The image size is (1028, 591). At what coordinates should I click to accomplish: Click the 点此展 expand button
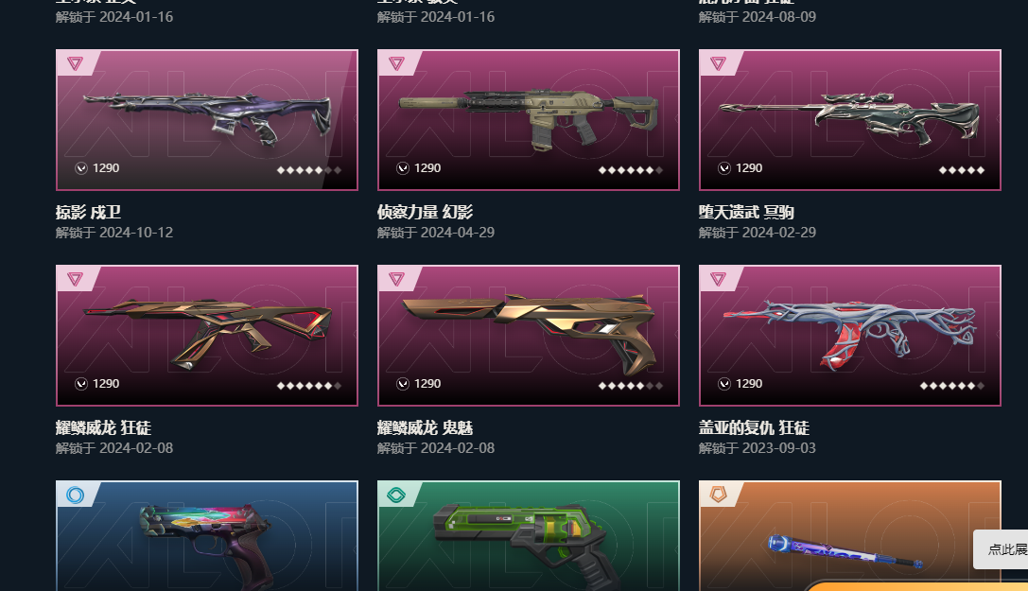click(x=1002, y=549)
